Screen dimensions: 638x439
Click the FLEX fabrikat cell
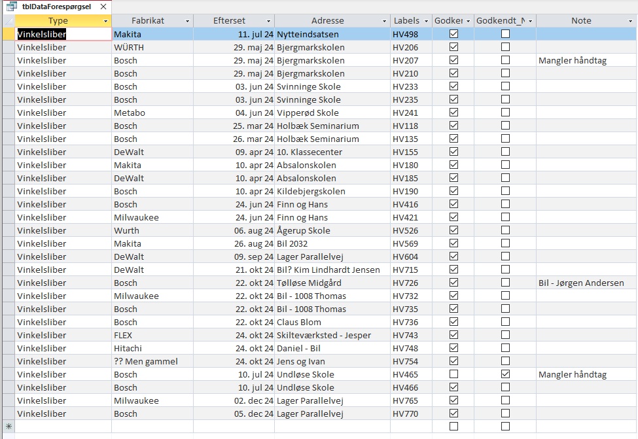[x=152, y=335]
